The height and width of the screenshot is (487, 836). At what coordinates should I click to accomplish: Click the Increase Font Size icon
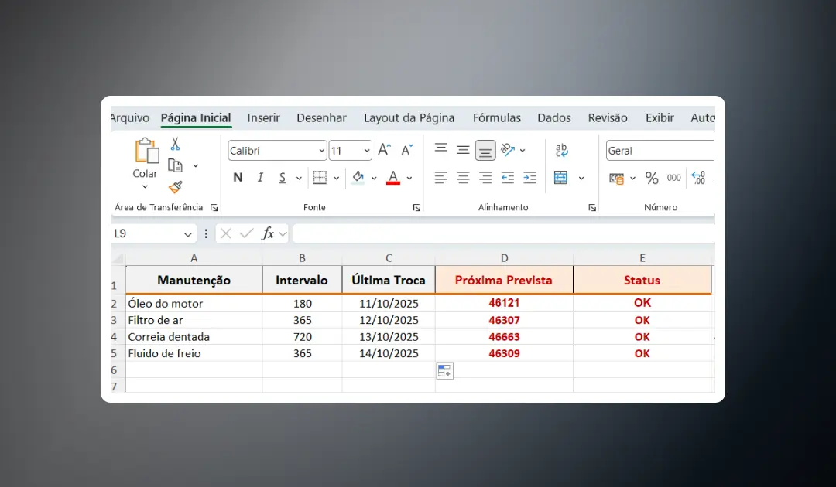[x=384, y=150]
